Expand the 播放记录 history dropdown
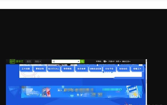 (x=126, y=61)
